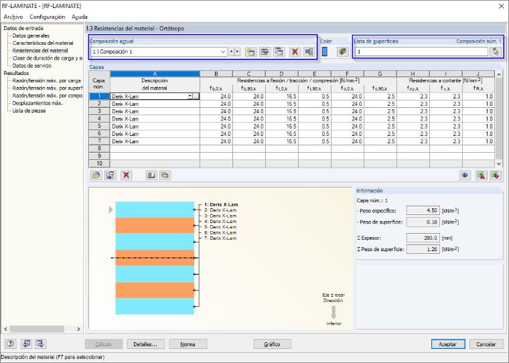This screenshot has height=363, width=509.
Task: Click the Lista de superficies input field
Action: click(421, 52)
